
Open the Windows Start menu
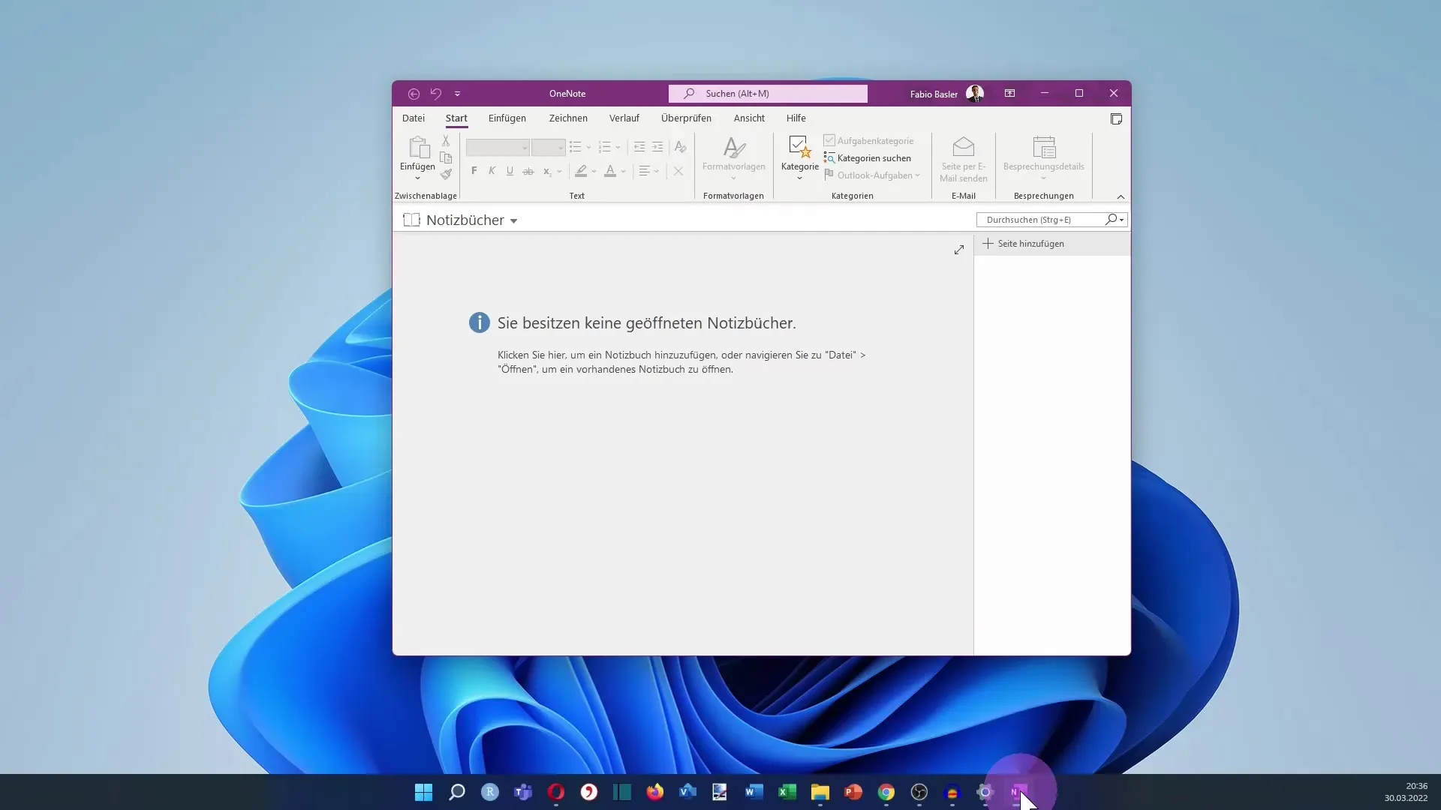click(x=423, y=792)
